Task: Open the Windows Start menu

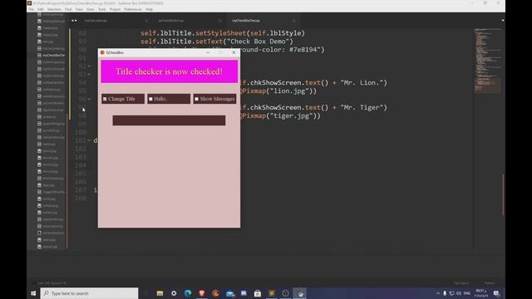Action: point(33,293)
